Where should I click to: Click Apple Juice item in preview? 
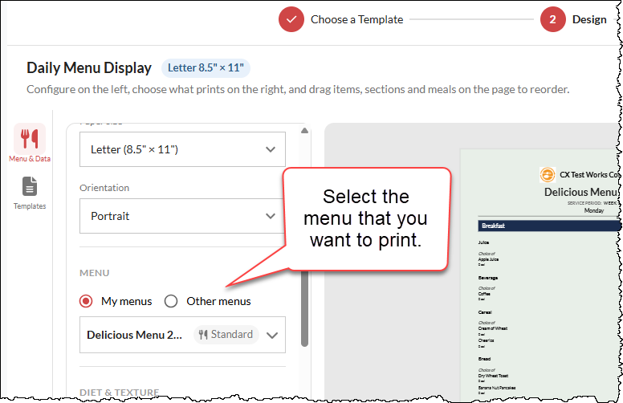[x=488, y=259]
